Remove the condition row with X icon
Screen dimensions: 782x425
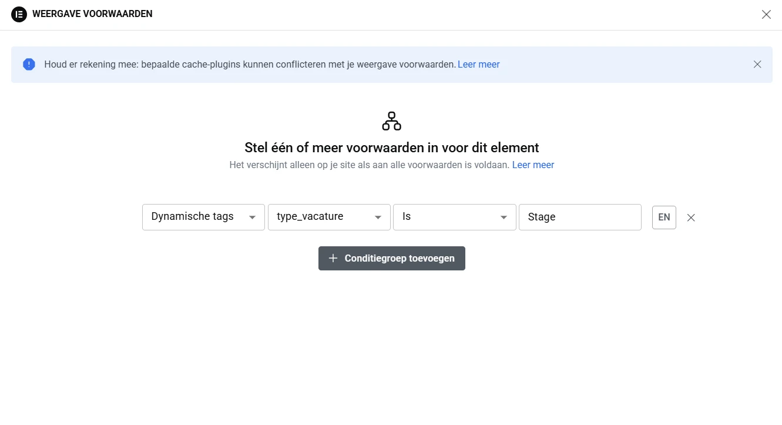tap(691, 217)
